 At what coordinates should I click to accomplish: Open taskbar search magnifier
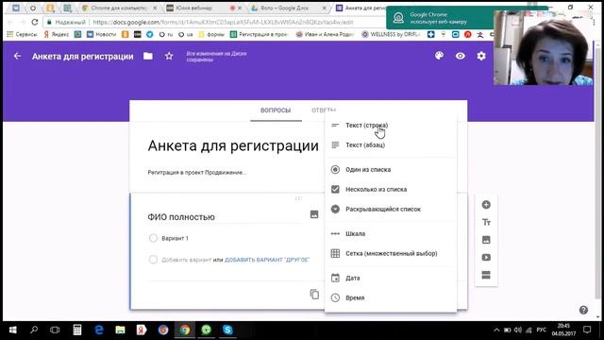click(x=34, y=330)
